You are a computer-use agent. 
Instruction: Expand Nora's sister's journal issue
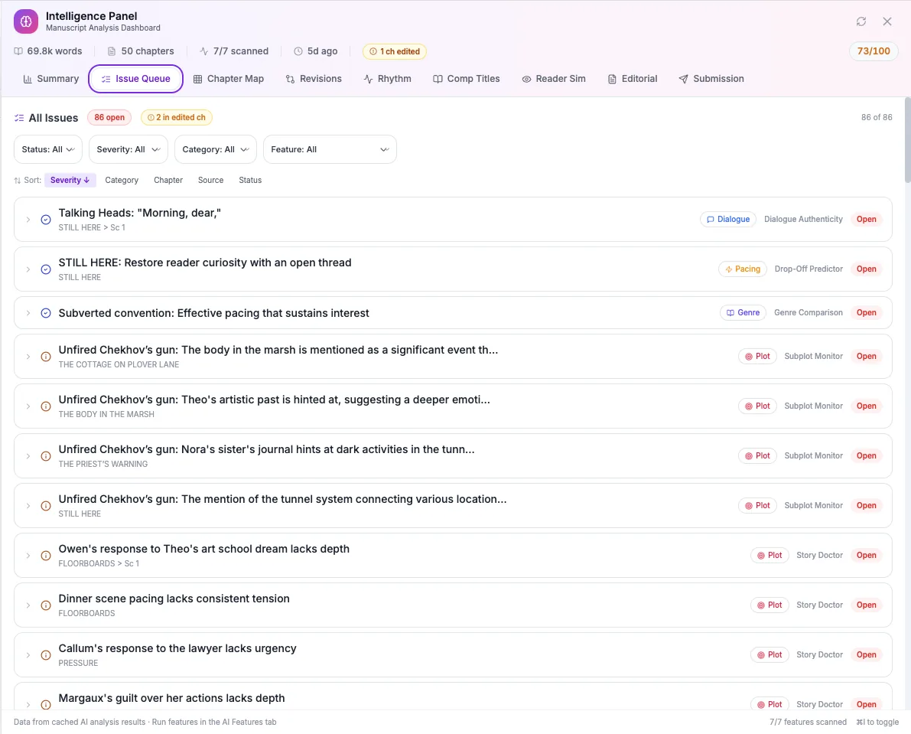[x=28, y=456]
